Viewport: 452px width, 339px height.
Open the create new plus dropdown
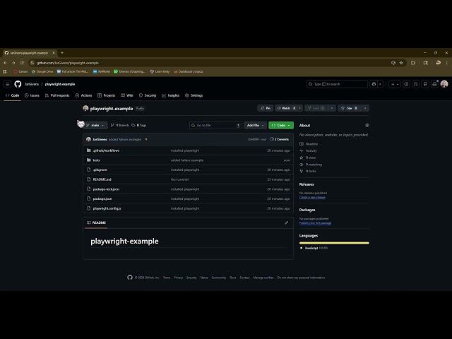click(395, 84)
